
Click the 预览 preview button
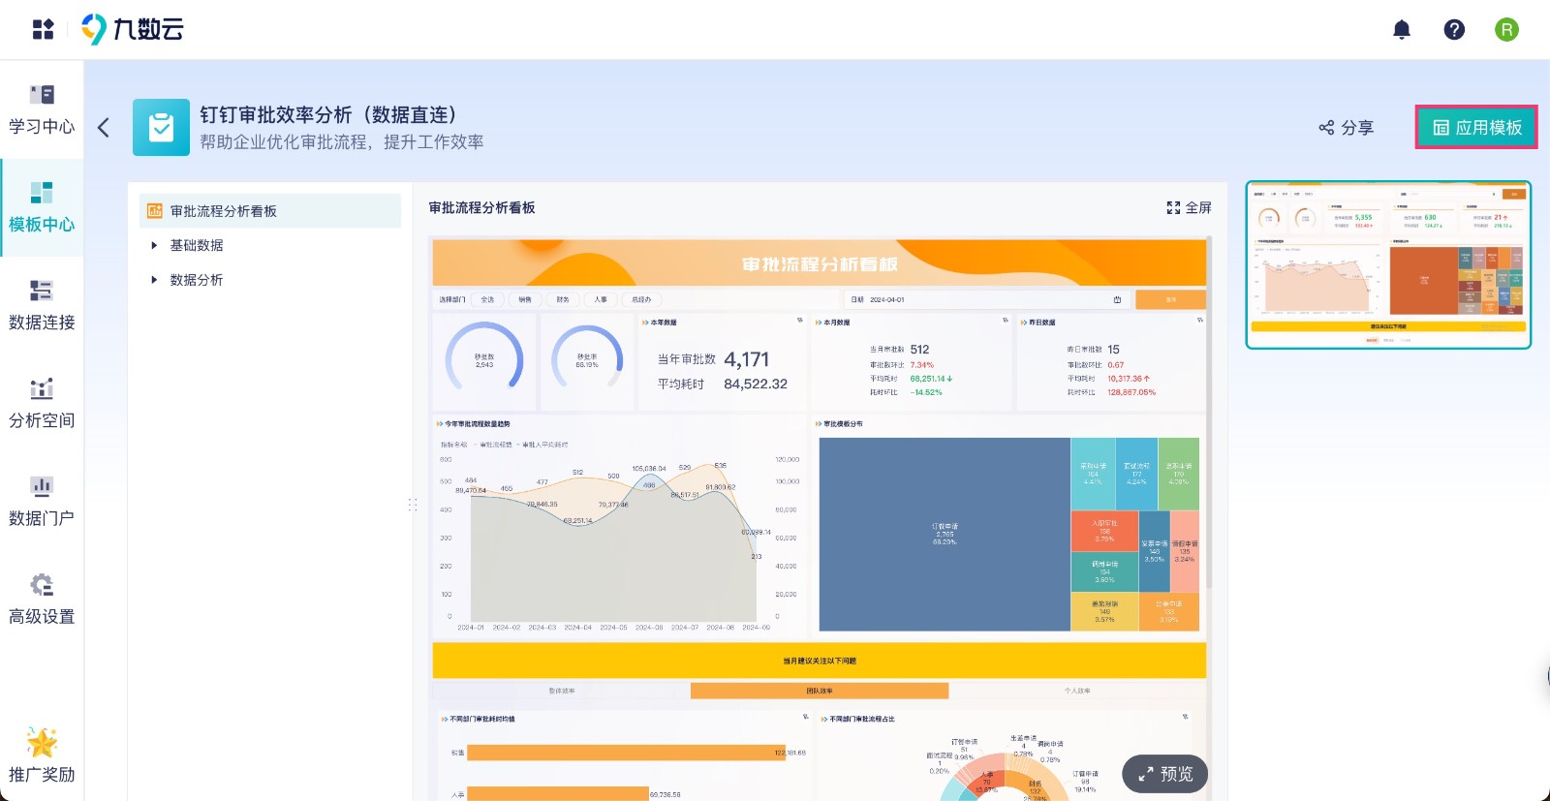[1165, 774]
